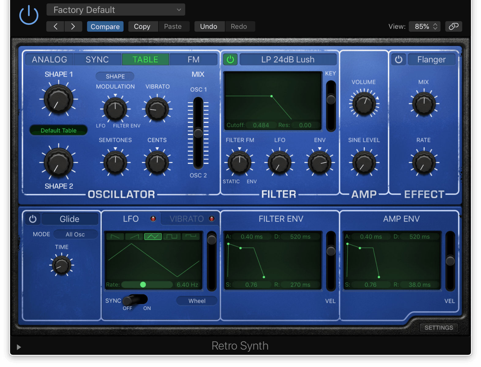The image size is (481, 367).
Task: Click the filter LFO knob
Action: 280,162
